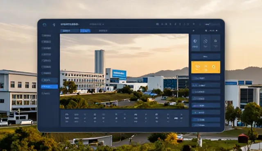Click the chat bubble icon on yellow card
Screen dimensions: 262x151
(197, 67)
